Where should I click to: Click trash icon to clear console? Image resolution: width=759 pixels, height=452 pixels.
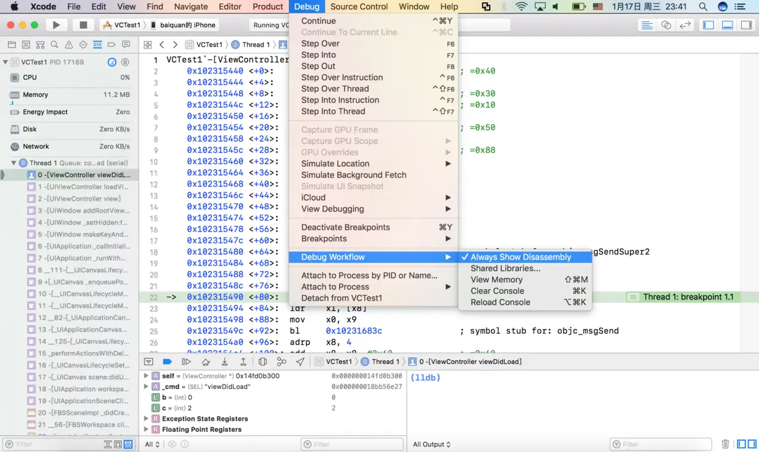click(725, 444)
